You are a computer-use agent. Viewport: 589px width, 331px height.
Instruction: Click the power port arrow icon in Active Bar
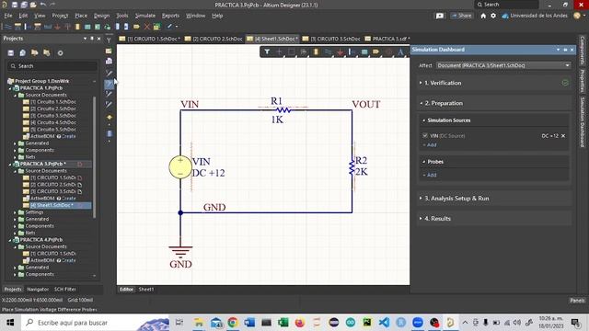coord(340,52)
